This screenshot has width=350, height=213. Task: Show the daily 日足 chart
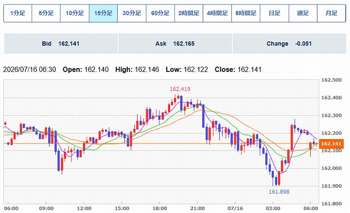[x=274, y=13]
